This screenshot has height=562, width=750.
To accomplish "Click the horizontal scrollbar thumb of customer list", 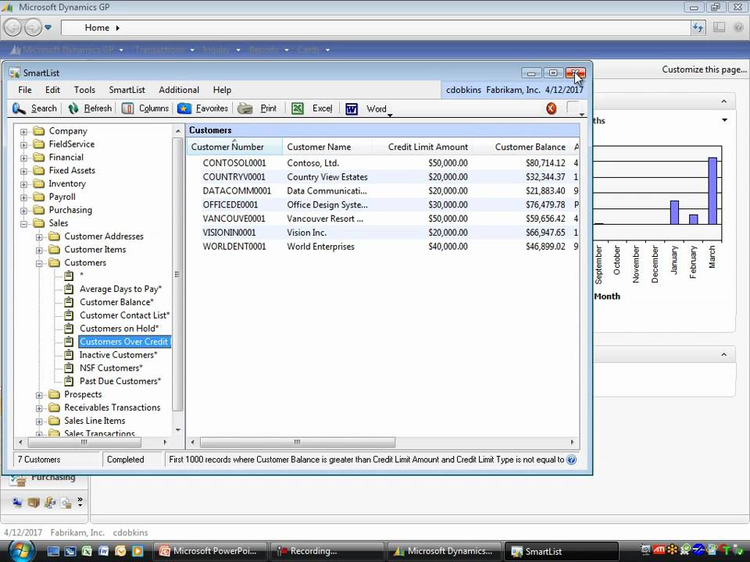I will [x=297, y=442].
